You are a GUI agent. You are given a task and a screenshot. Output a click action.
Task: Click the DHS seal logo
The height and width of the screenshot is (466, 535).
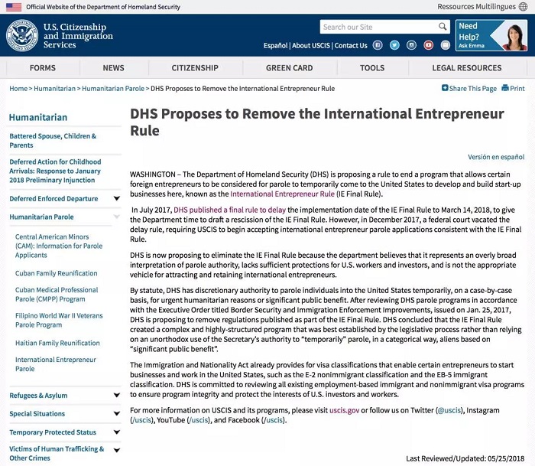(22, 35)
